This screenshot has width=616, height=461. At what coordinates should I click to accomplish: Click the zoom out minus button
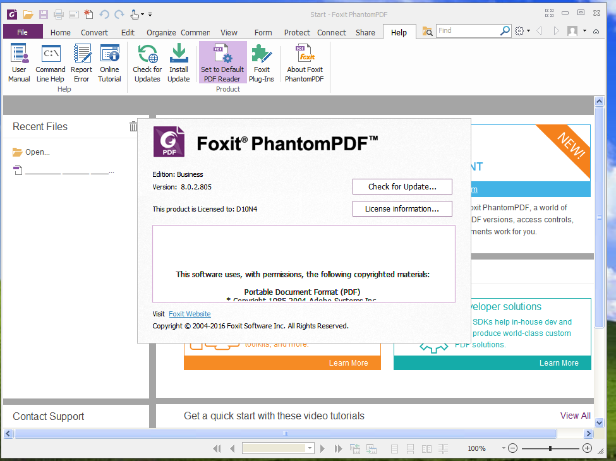click(512, 448)
